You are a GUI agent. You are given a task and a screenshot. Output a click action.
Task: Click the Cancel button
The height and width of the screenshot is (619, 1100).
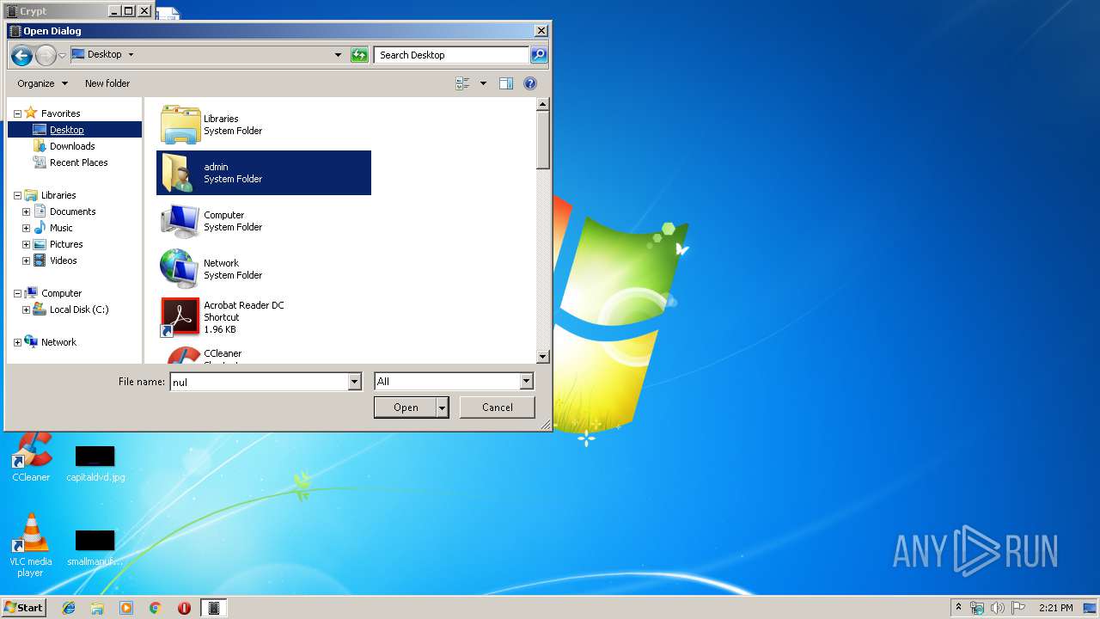(x=497, y=408)
